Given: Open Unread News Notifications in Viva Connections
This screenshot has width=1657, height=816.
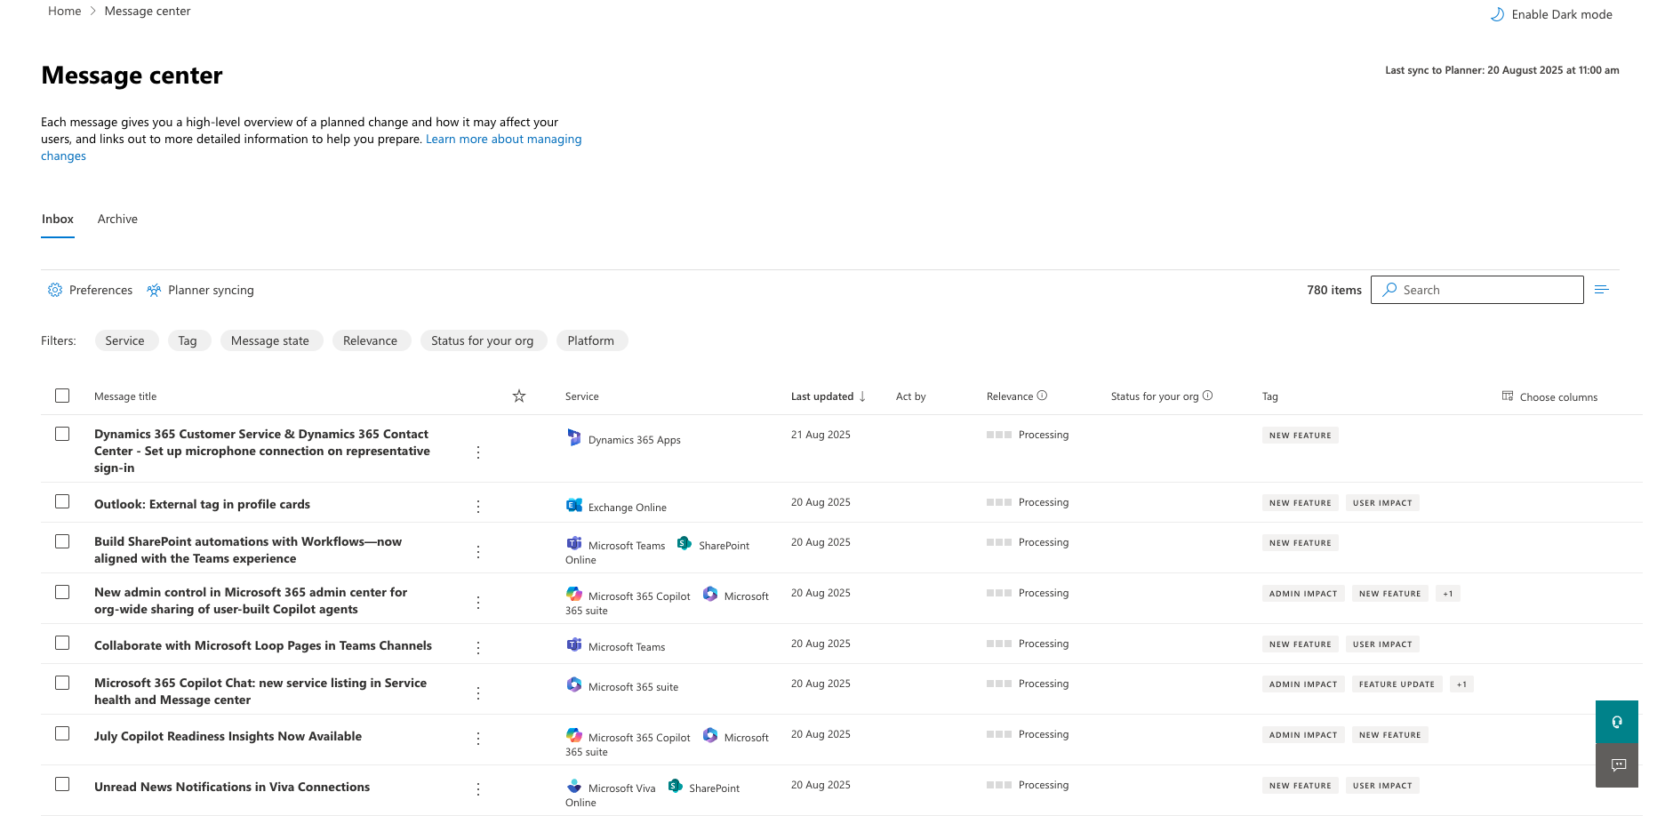Looking at the screenshot, I should click(232, 787).
